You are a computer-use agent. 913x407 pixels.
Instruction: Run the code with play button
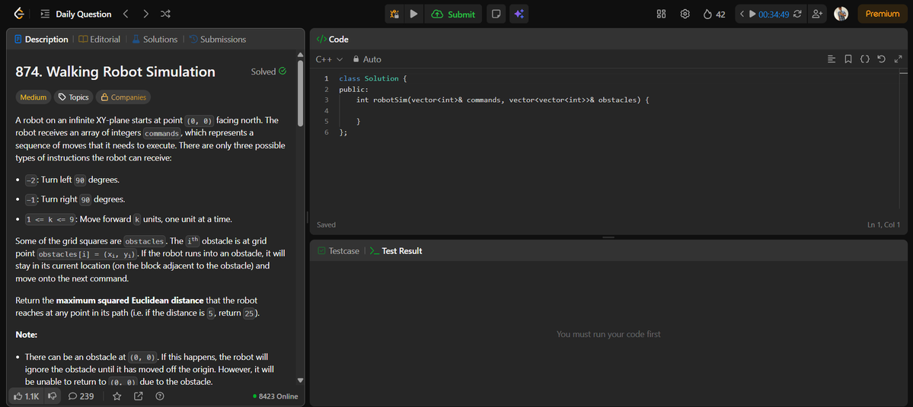pos(413,14)
